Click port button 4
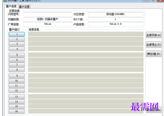 17,49
